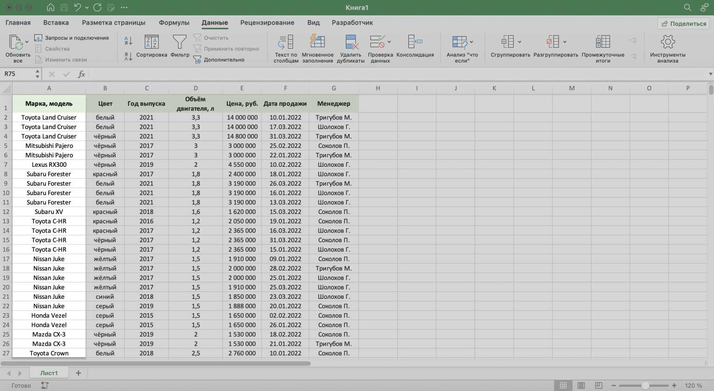Run Flash Fill (Мгновенное заполнение)
The image size is (714, 391).
click(318, 43)
